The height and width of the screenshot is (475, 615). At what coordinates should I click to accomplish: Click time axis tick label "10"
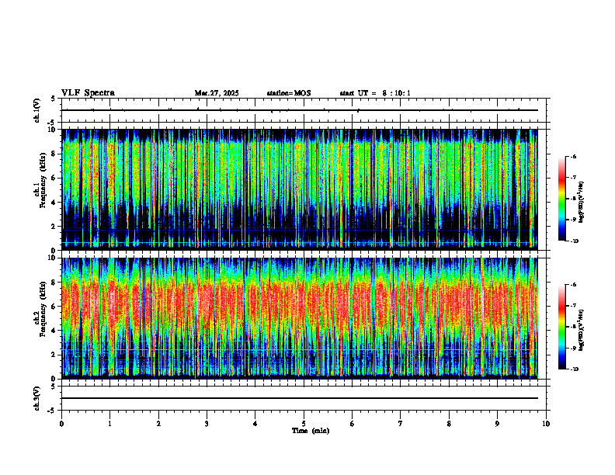pyautogui.click(x=546, y=424)
